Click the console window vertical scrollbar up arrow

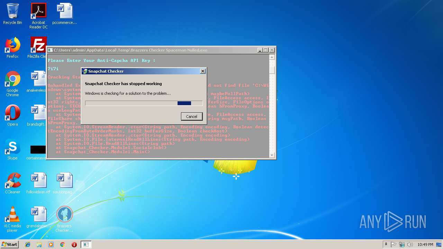pyautogui.click(x=272, y=57)
